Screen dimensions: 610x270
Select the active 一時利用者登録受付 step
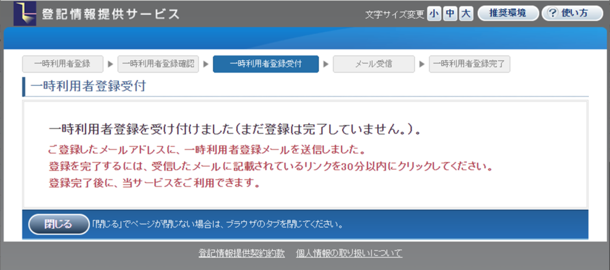click(x=266, y=64)
